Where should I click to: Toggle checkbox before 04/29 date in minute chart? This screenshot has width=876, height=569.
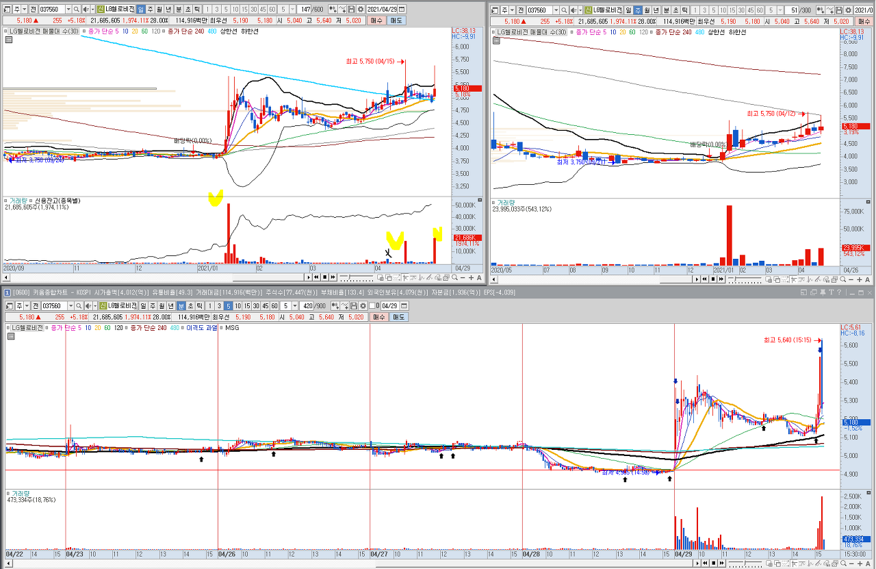point(373,305)
